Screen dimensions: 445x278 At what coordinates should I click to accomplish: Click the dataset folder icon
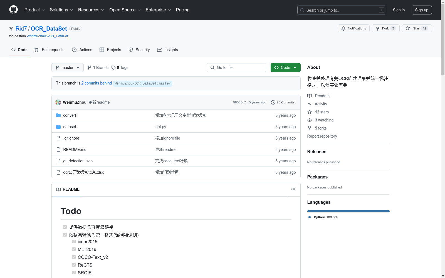58,127
